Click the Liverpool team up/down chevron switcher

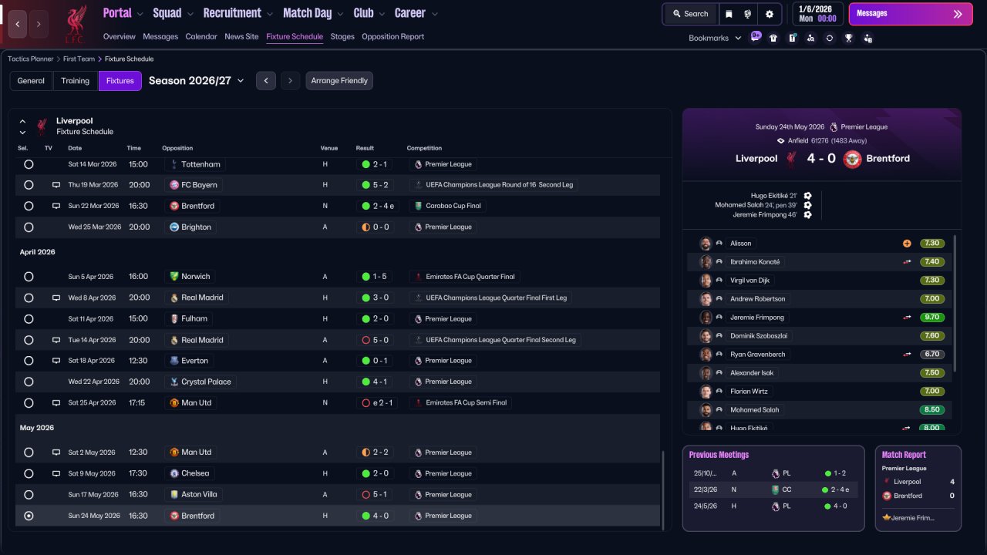coord(22,126)
